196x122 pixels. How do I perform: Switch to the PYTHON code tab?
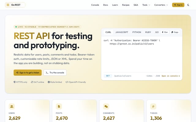[137, 32]
